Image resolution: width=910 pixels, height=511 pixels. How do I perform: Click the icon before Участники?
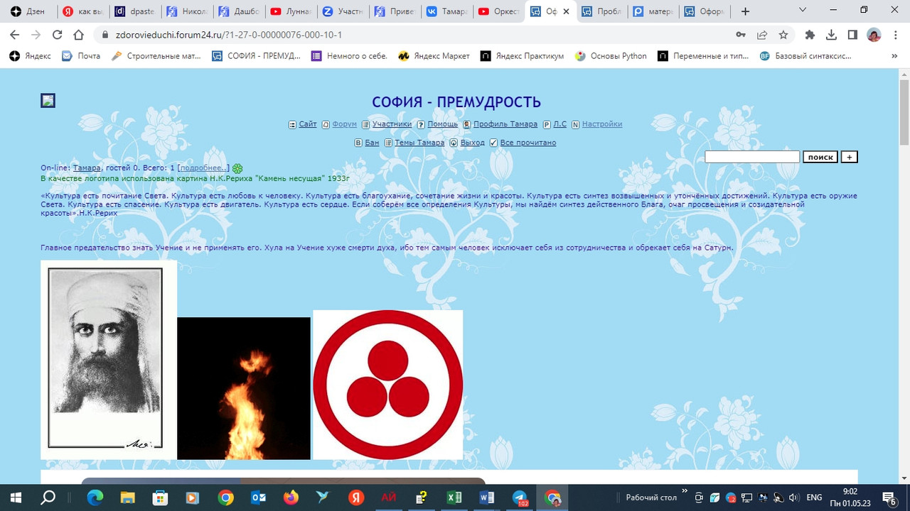pyautogui.click(x=365, y=124)
